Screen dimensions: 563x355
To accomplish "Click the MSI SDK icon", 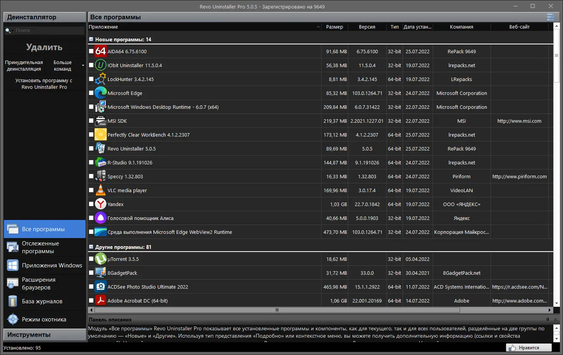I will coord(101,121).
